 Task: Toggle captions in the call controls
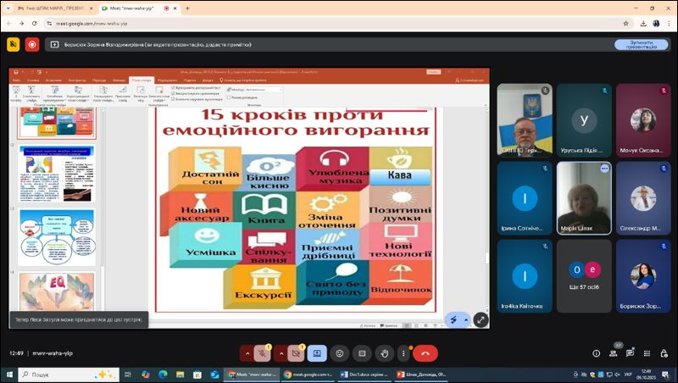click(362, 352)
